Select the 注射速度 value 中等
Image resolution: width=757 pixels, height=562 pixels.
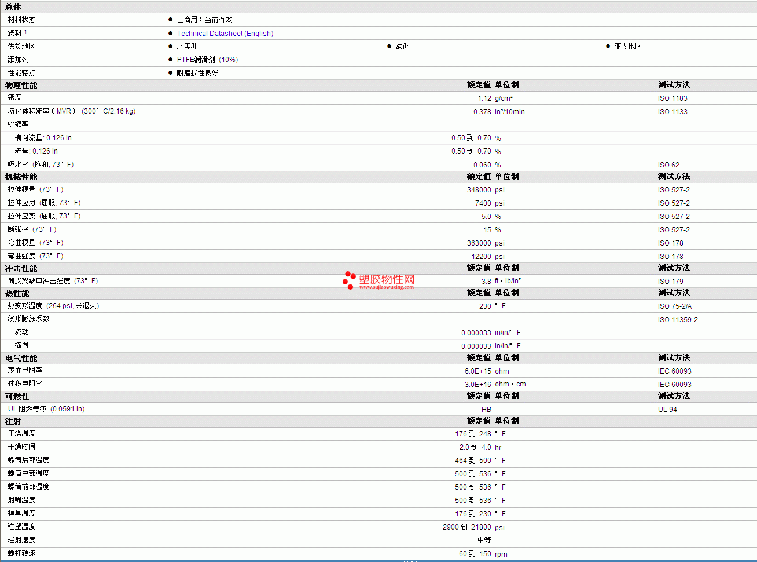tap(484, 540)
